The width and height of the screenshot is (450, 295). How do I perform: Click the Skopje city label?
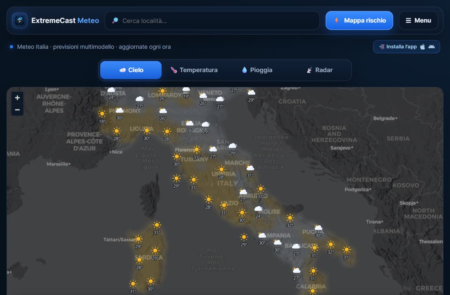409,203
